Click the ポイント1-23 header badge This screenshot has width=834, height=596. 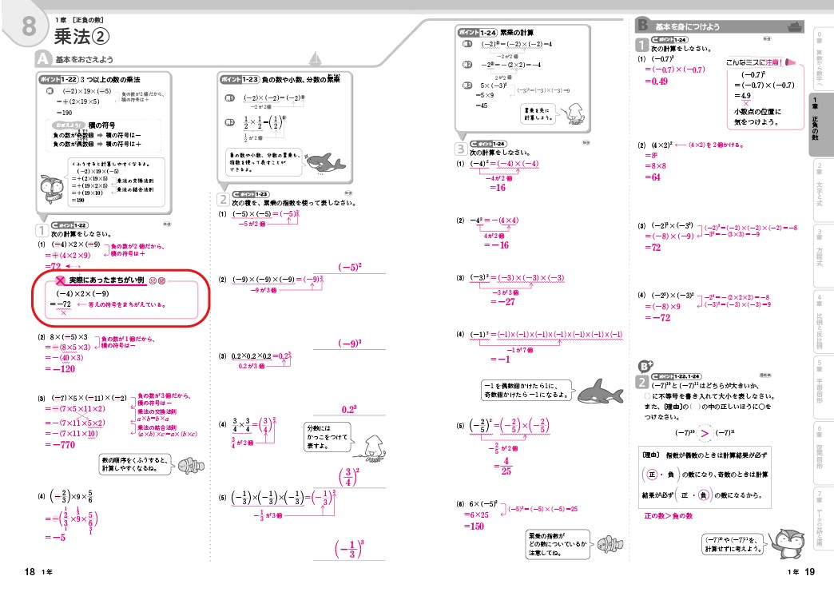tap(240, 79)
